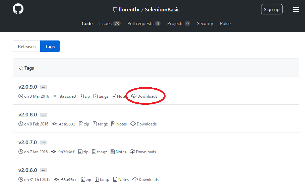Click the notes page icon for v2.0.9.0
The height and width of the screenshot is (187, 305).
click(x=114, y=96)
